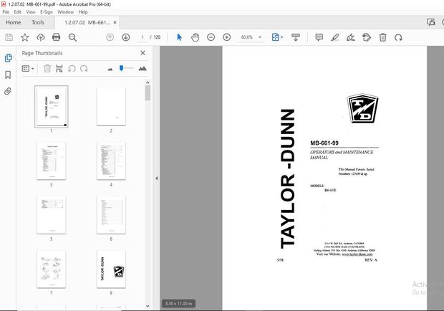Select page 5 thumbnail

coord(52,215)
